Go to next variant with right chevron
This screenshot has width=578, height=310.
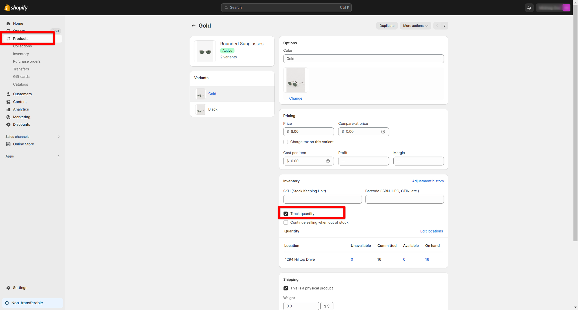444,26
